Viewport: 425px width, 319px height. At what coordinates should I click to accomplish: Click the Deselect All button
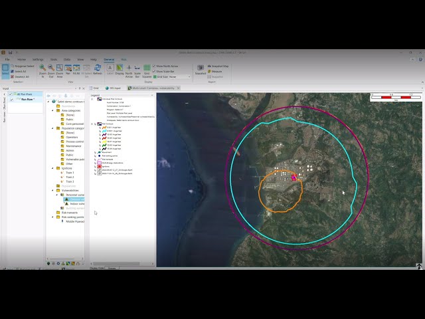pyautogui.click(x=20, y=77)
